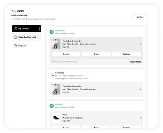The width and height of the screenshot is (163, 133).
Task: Click the Cancelled X status icon
Action: (x=51, y=74)
